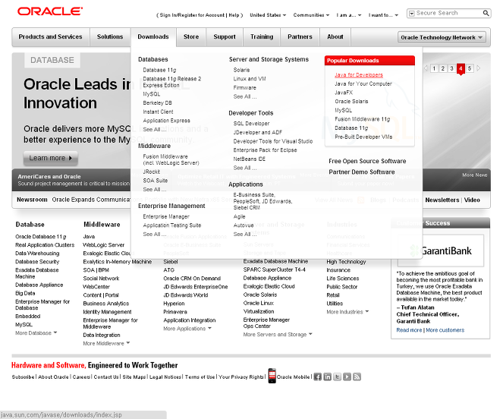The height and width of the screenshot is (419, 503).
Task: Expand More Industries list
Action: click(x=347, y=312)
